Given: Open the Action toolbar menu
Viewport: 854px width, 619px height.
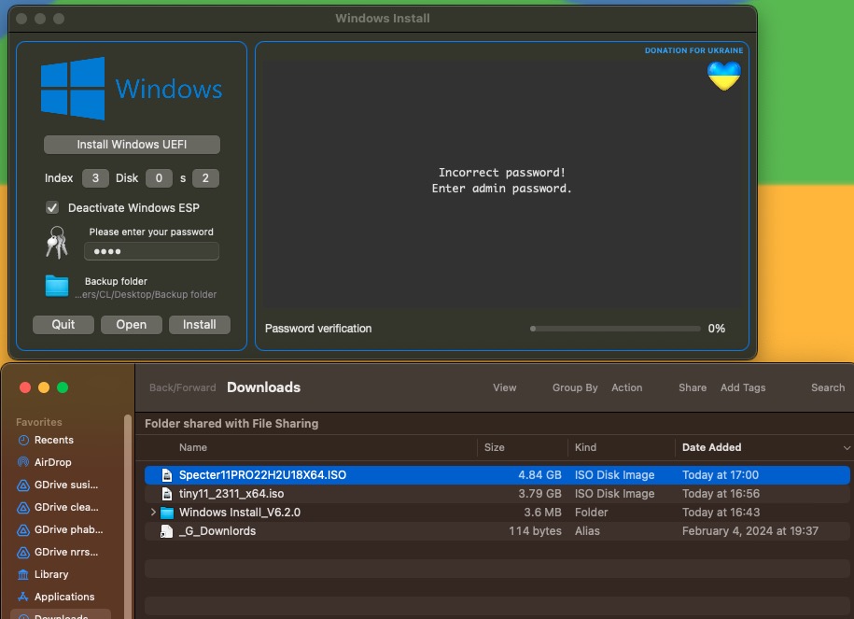Looking at the screenshot, I should pos(626,387).
